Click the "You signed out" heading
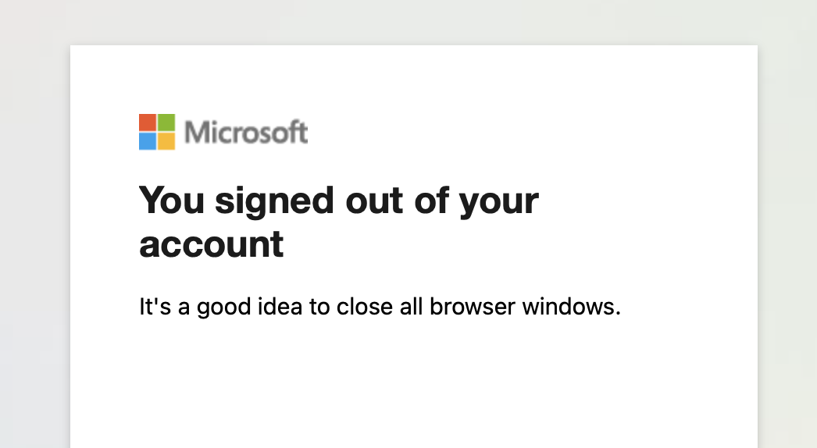 point(338,222)
